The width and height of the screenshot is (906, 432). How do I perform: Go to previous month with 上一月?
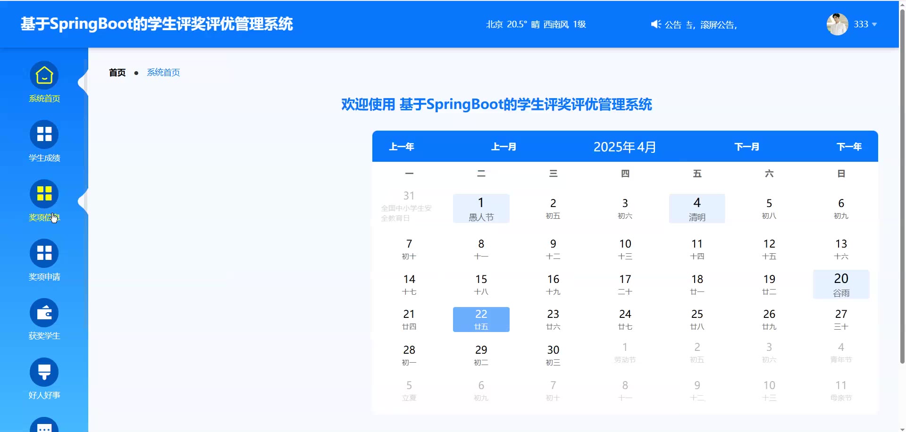[503, 147]
